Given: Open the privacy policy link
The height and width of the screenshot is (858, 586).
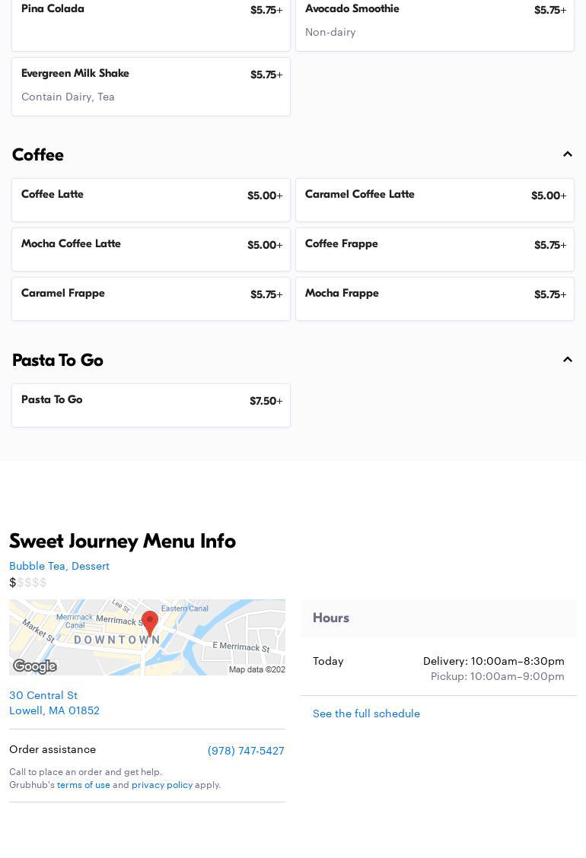Looking at the screenshot, I should point(161,785).
